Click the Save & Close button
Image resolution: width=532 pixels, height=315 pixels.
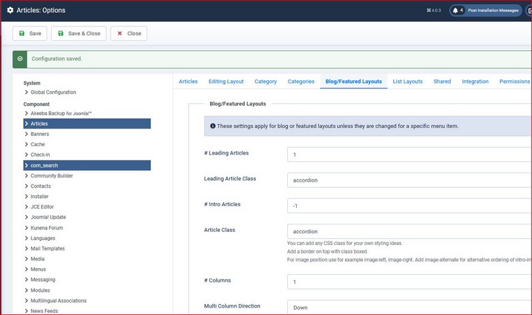79,33
